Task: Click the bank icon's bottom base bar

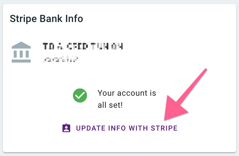Action: point(21,61)
